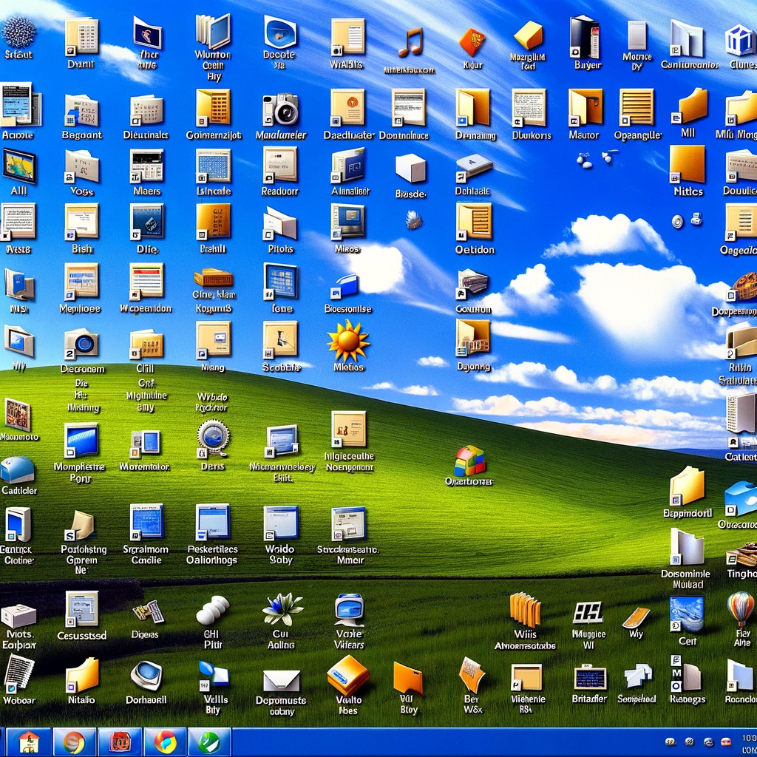
Task: Open the Deris gear-disc icon
Action: click(x=212, y=438)
